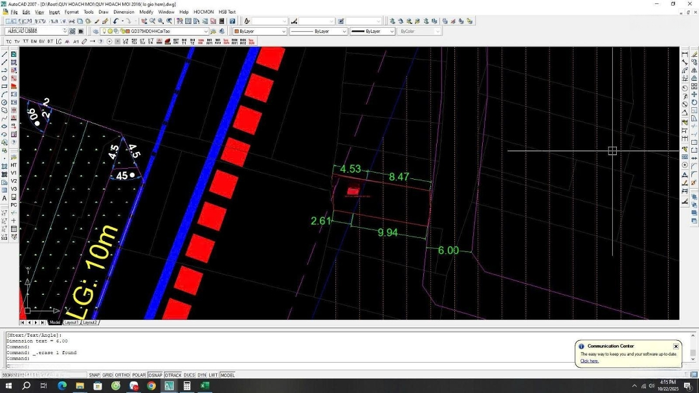Enable GRID display in status bar
The image size is (699, 393).
[x=107, y=375]
